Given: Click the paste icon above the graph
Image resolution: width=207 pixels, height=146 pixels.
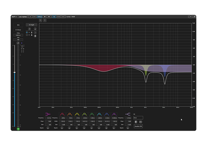Looking at the screenshot, I should (x=45, y=20).
